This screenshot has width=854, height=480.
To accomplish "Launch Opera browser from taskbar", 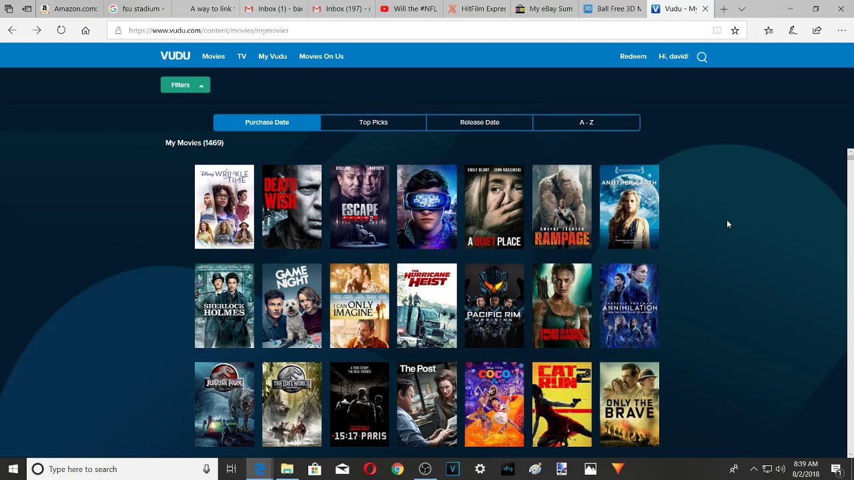I will point(370,469).
